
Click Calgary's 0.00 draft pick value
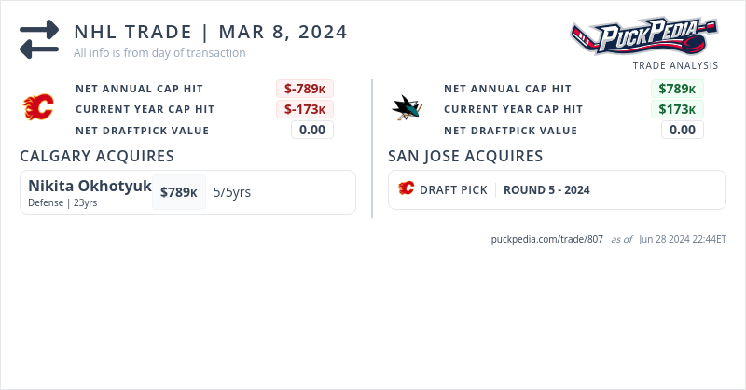312,130
